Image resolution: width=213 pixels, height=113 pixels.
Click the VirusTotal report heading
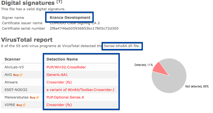tap(27, 40)
